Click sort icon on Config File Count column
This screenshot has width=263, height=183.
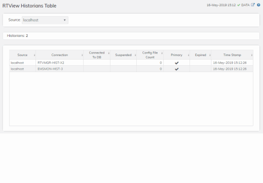(x=162, y=53)
